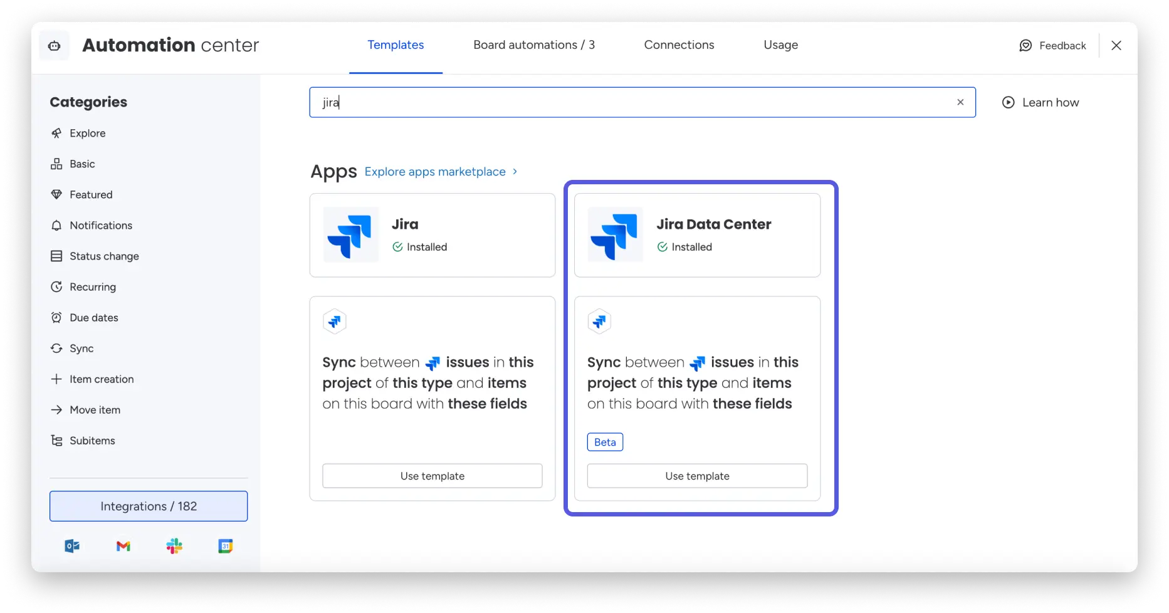Viewport: 1169px width, 613px height.
Task: Select the Subitems category
Action: tap(92, 440)
